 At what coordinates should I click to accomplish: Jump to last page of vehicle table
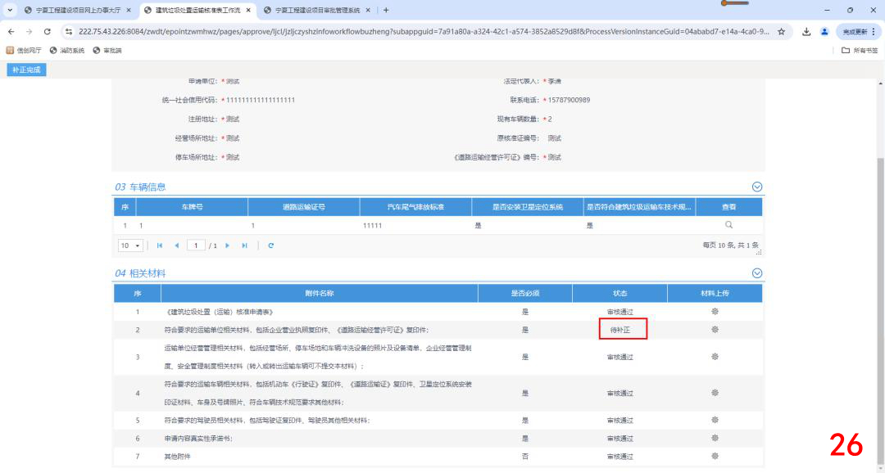click(244, 246)
